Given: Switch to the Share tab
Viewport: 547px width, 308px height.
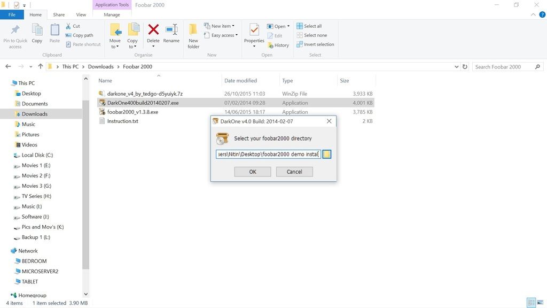Looking at the screenshot, I should click(x=59, y=14).
